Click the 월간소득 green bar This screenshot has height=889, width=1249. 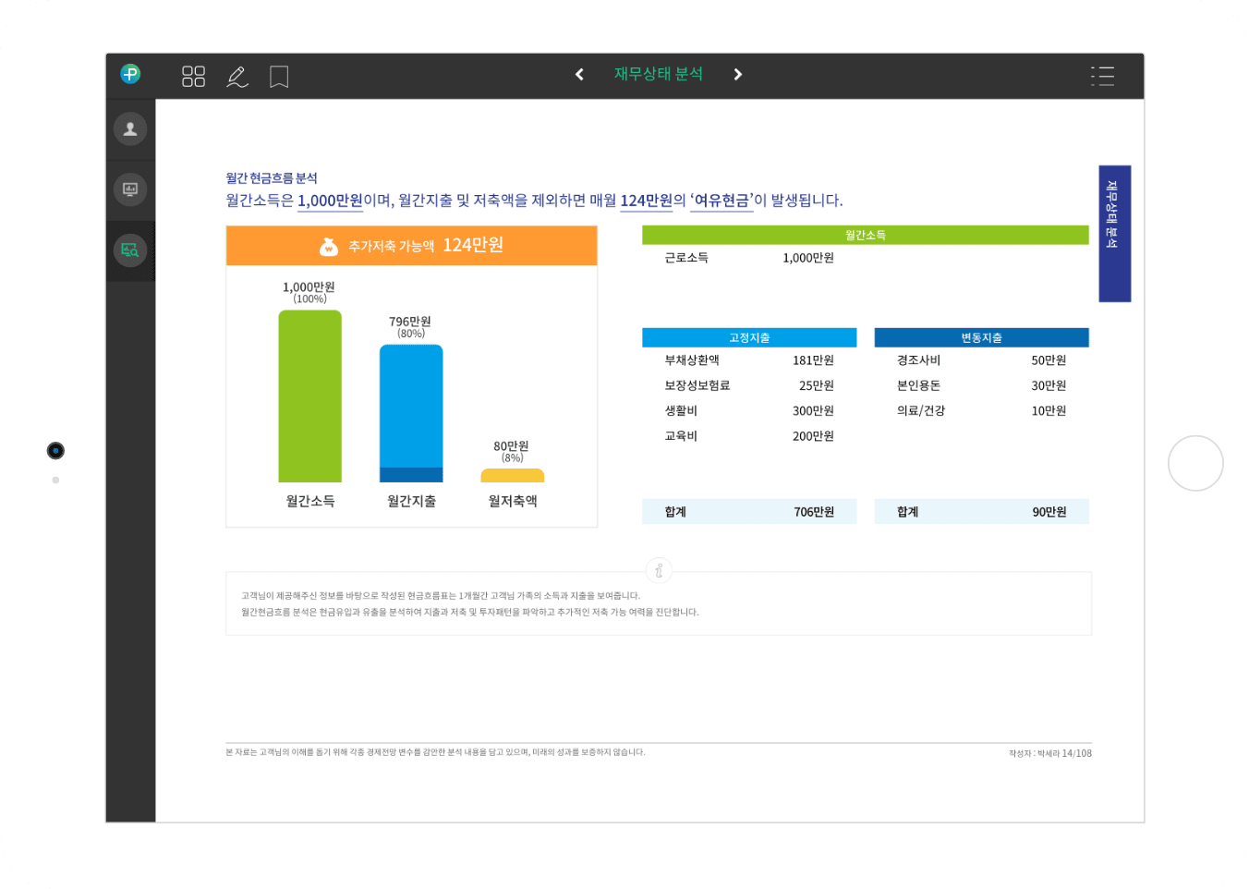(x=309, y=396)
